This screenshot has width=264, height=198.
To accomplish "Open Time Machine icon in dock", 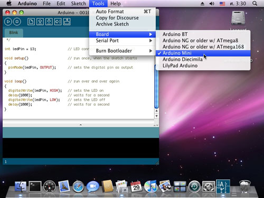I will click(x=194, y=186).
